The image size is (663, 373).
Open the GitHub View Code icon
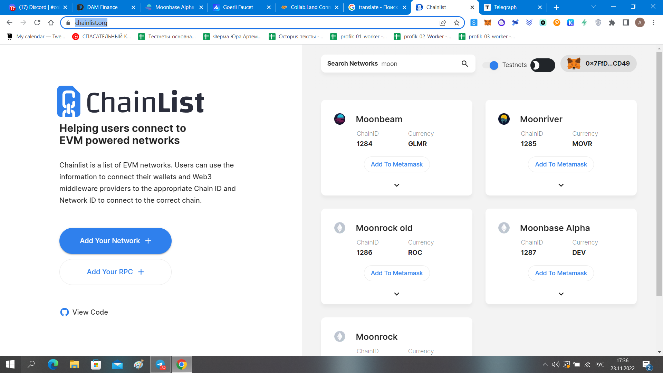pyautogui.click(x=64, y=312)
